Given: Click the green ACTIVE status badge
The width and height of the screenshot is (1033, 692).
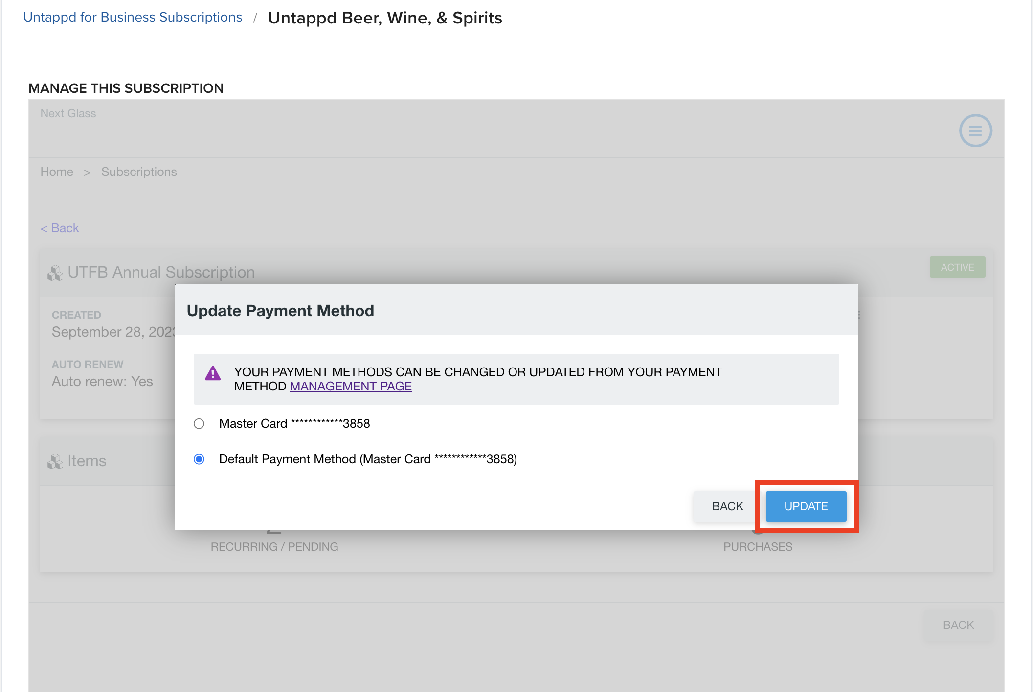Looking at the screenshot, I should (957, 267).
